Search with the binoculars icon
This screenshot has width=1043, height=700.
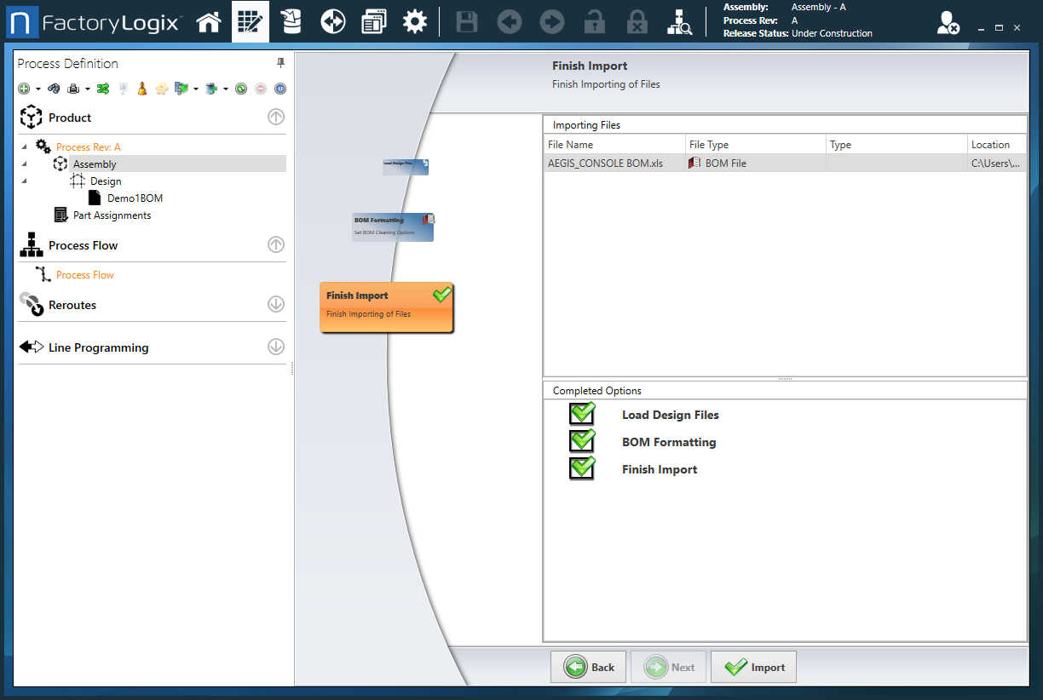54,88
